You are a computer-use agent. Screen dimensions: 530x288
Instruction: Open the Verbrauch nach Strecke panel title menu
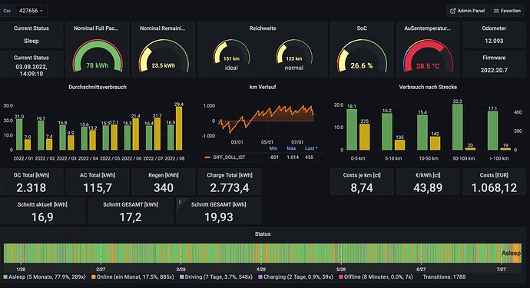click(428, 87)
